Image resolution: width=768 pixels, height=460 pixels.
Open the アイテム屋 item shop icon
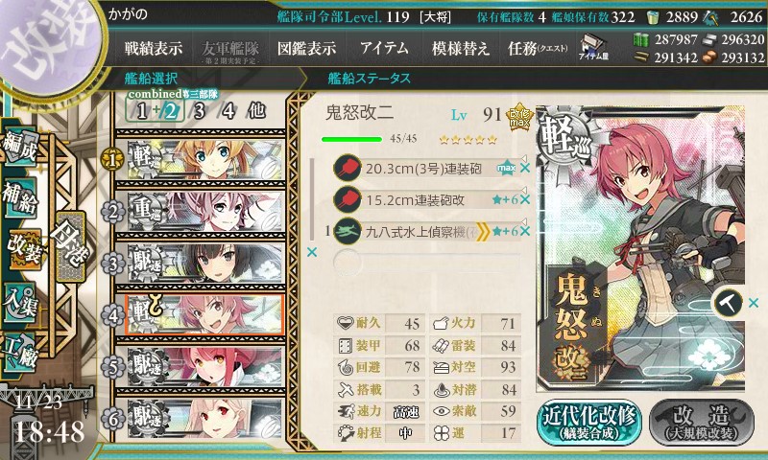tap(592, 48)
